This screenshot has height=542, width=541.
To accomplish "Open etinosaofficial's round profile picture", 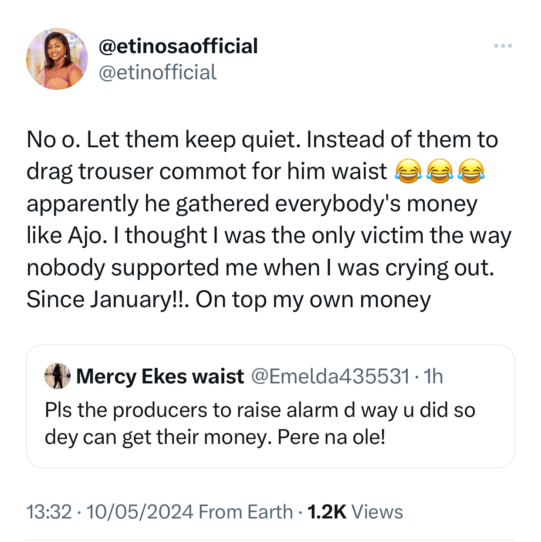I will [x=57, y=59].
